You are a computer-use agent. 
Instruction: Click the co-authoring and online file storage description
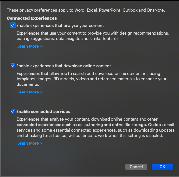click(96, 127)
